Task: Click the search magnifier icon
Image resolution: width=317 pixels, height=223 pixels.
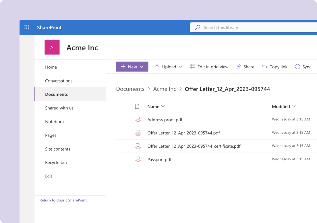Action: click(197, 27)
